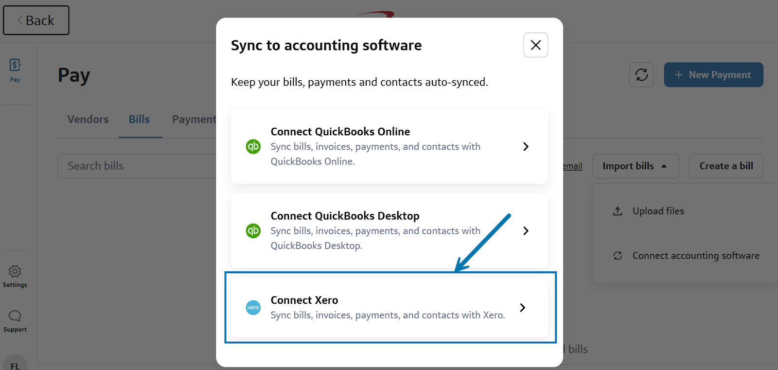Screen dimensions: 778x370
Task: Click the Pay icon in sidebar
Action: 15,65
